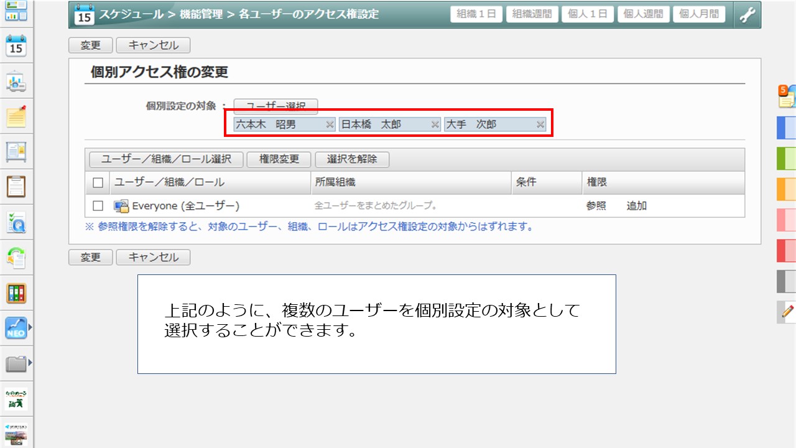Image resolution: width=796 pixels, height=448 pixels.
Task: Click the Everyone (全ユーザー) row name
Action: click(186, 206)
